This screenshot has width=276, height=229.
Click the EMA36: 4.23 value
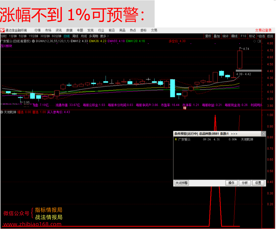98,41
